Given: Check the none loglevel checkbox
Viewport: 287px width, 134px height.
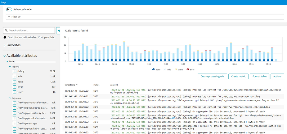Looking at the screenshot, I should click(x=15, y=82).
